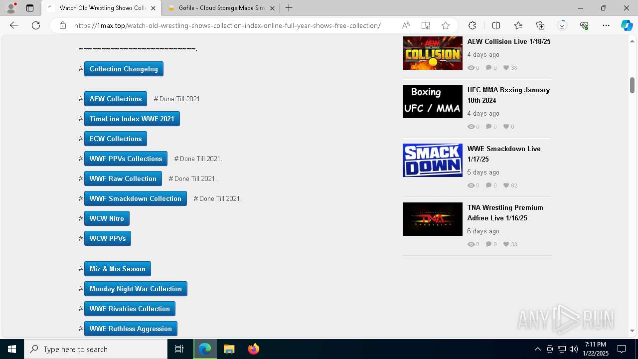Open Tab actions menu icon
This screenshot has height=359, width=638.
tap(30, 8)
